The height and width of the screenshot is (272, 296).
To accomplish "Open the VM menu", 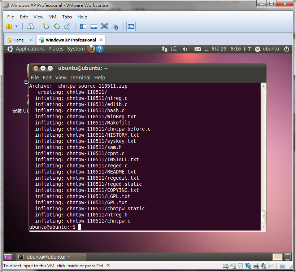I will pos(52,17).
